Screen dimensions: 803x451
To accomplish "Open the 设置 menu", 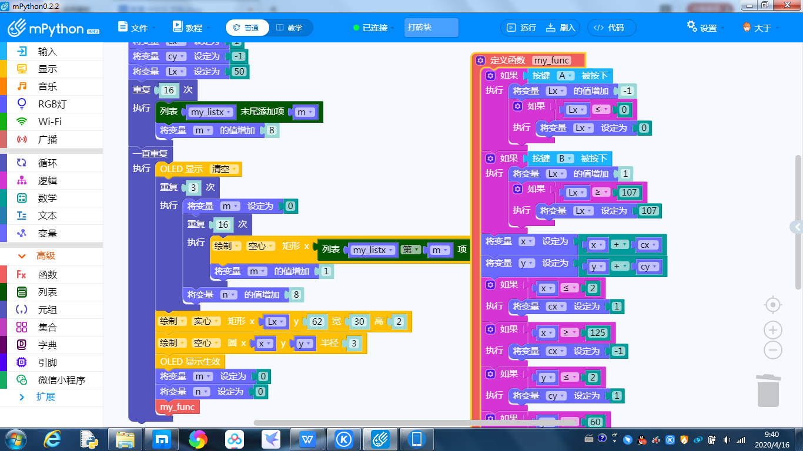I will point(706,28).
